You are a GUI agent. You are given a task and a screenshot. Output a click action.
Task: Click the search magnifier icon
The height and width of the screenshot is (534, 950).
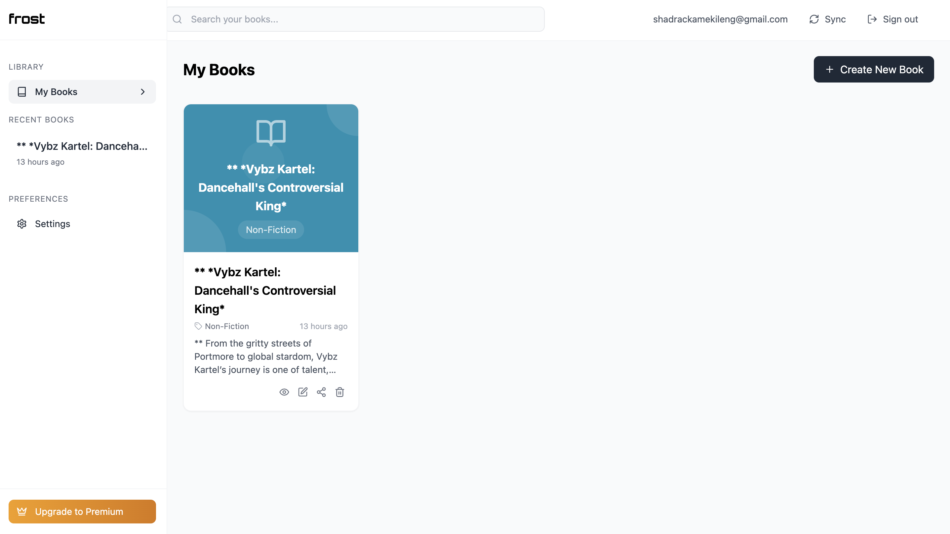pos(178,19)
